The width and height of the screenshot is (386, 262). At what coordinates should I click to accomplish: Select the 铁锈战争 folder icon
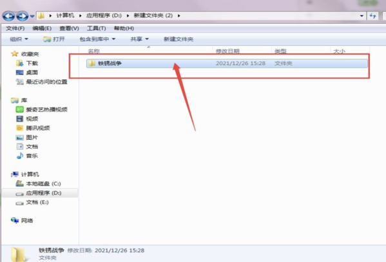92,63
